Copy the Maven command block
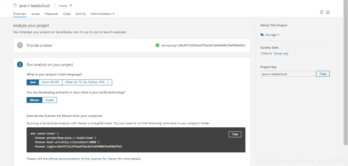Screen dimensions: 348x166 (235, 134)
